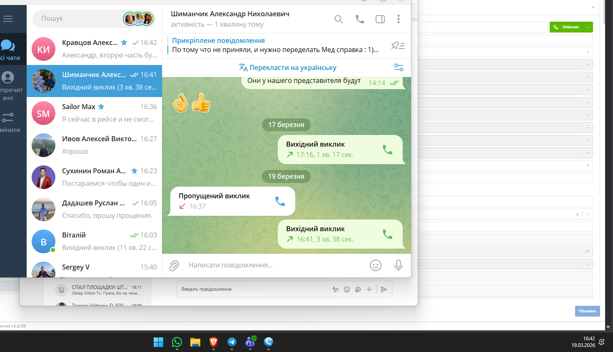Call back from missed call 16:37 bubble
The width and height of the screenshot is (613, 352).
[280, 202]
